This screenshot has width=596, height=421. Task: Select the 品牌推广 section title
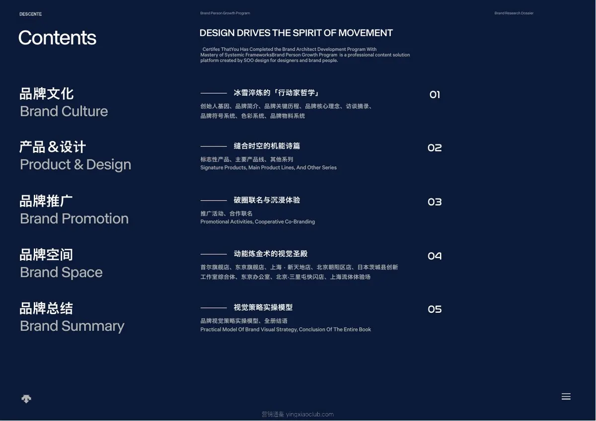46,201
